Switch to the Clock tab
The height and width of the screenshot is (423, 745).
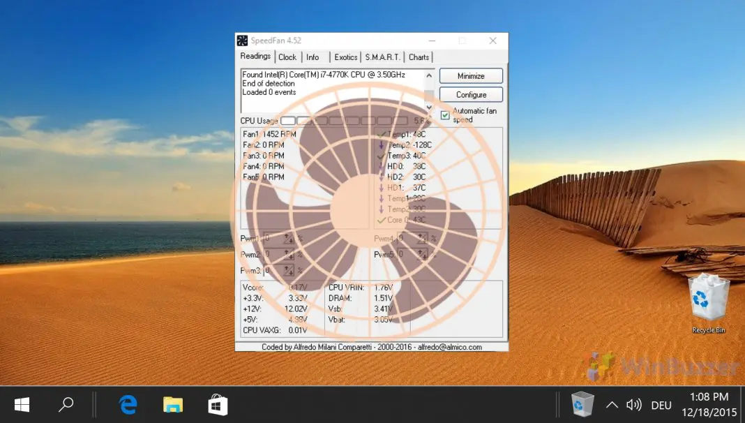[287, 57]
